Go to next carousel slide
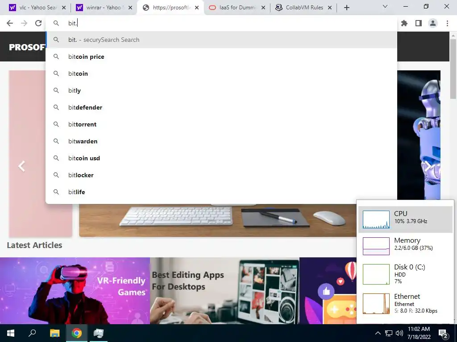This screenshot has width=457, height=342. 428,166
